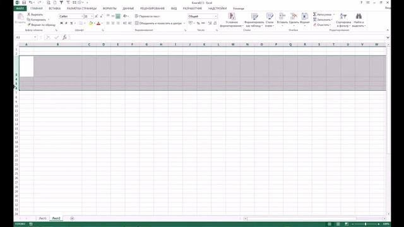Screen dimensions: 404x227
Task: Increase the font size
Action: (97, 16)
